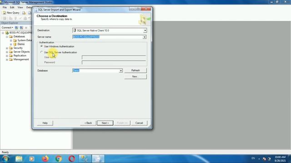Click the User name input field
The height and width of the screenshot is (163, 291).
114,58
